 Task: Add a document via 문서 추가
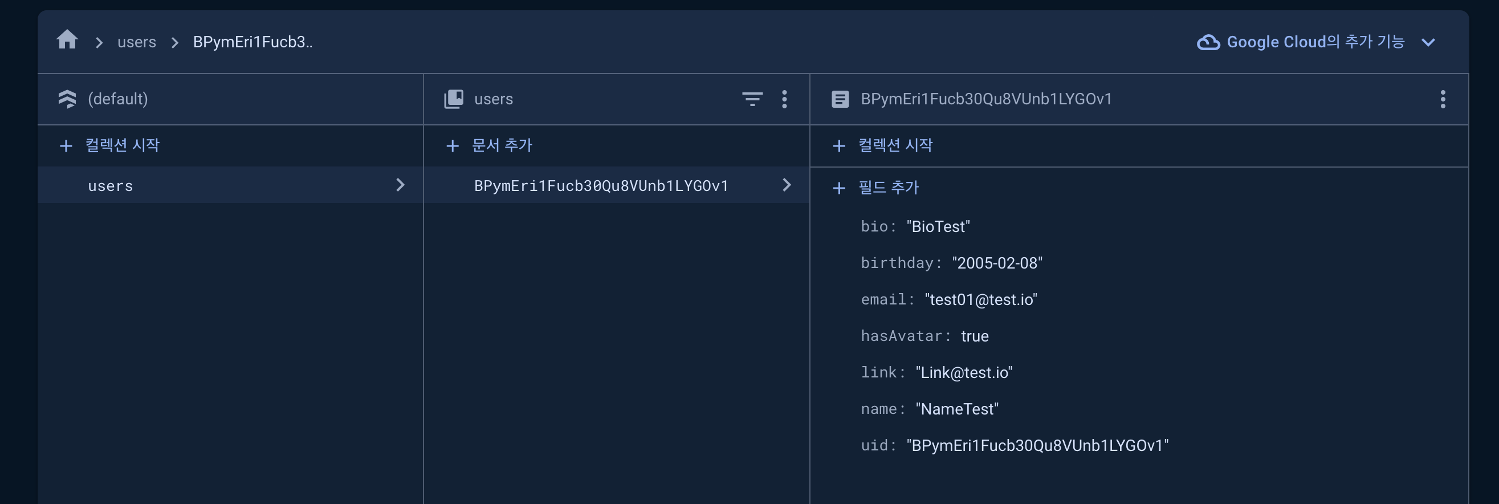(489, 145)
